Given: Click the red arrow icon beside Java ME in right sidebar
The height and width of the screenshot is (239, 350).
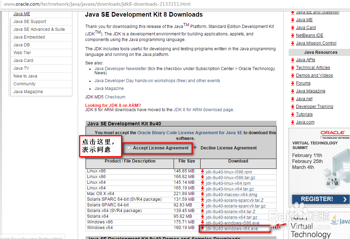Looking at the screenshot, I should (292, 20).
